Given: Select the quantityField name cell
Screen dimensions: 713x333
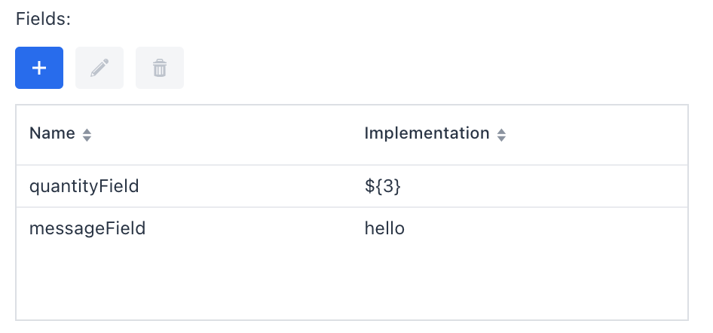Looking at the screenshot, I should tap(84, 186).
